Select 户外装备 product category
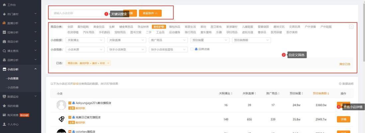 [x=310, y=27]
